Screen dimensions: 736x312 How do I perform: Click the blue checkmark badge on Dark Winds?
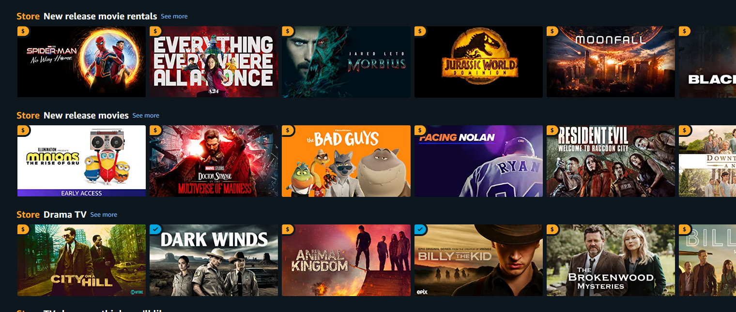coord(155,229)
